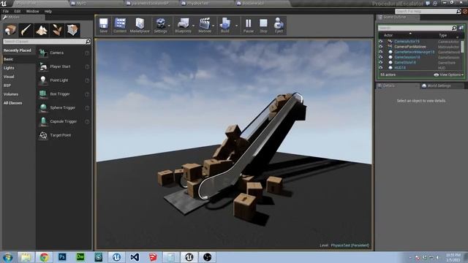Toggle visibility of GameNetworkManager18
This screenshot has width=468, height=263.
coord(380,52)
